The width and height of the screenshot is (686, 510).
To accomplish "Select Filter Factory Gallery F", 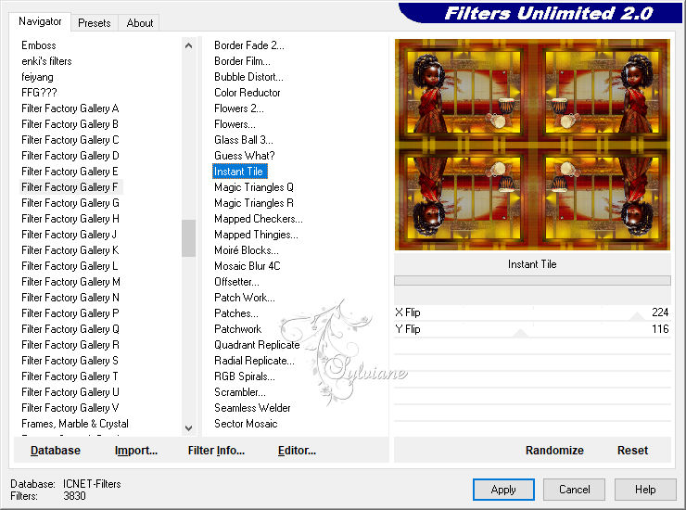I will pyautogui.click(x=70, y=187).
